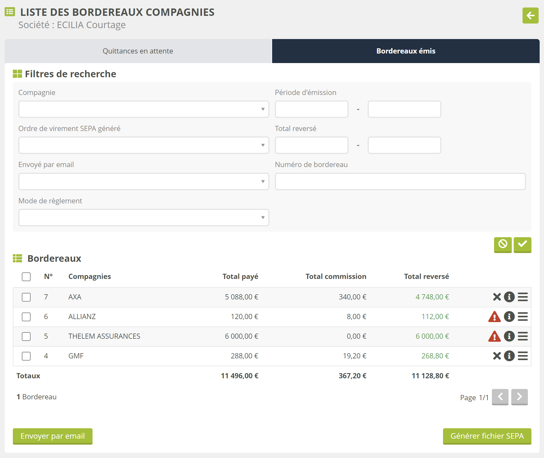The image size is (544, 458).
Task: Open the Compagnie dropdown
Action: [x=144, y=109]
